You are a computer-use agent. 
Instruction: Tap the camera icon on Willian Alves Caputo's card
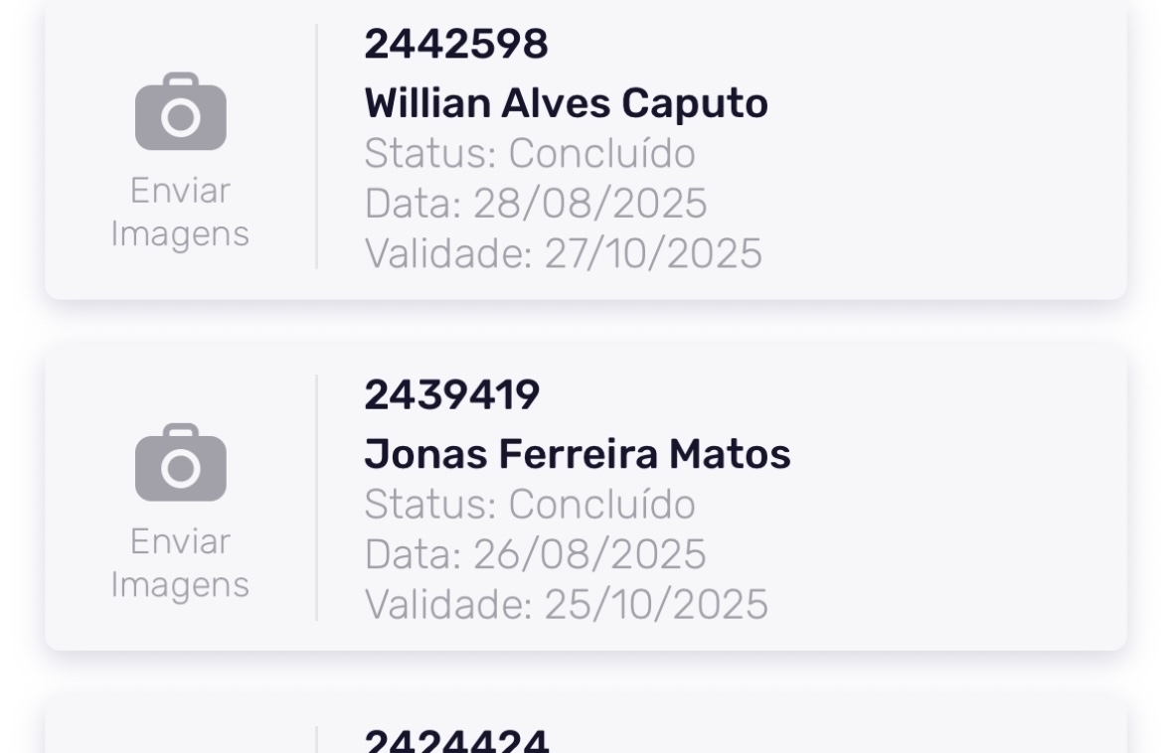(180, 112)
